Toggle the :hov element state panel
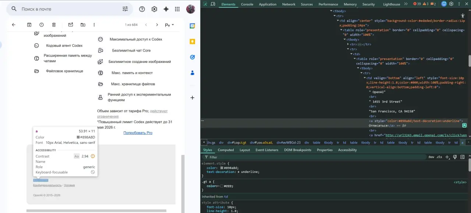This screenshot has width=471, height=213. (x=431, y=157)
